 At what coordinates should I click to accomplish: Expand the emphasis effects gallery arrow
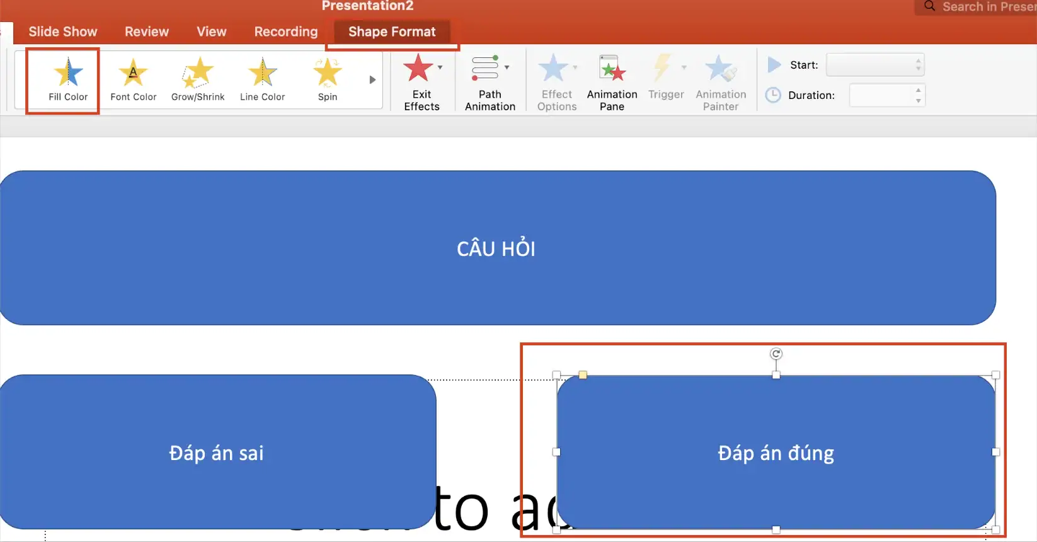(x=372, y=80)
